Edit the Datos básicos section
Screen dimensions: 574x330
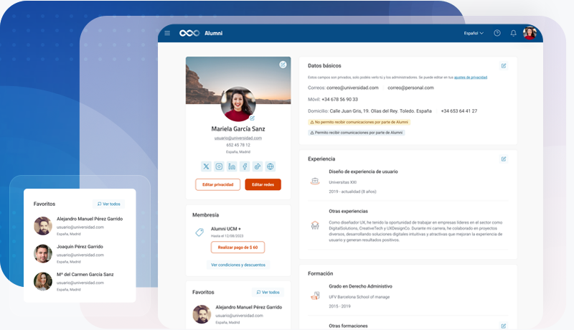click(504, 66)
